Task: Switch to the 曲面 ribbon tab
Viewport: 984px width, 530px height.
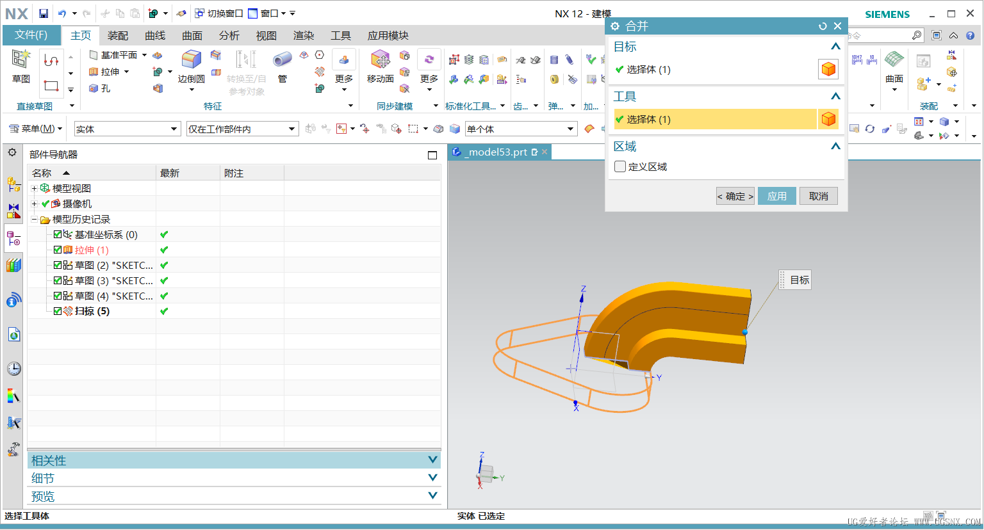Action: (x=192, y=36)
